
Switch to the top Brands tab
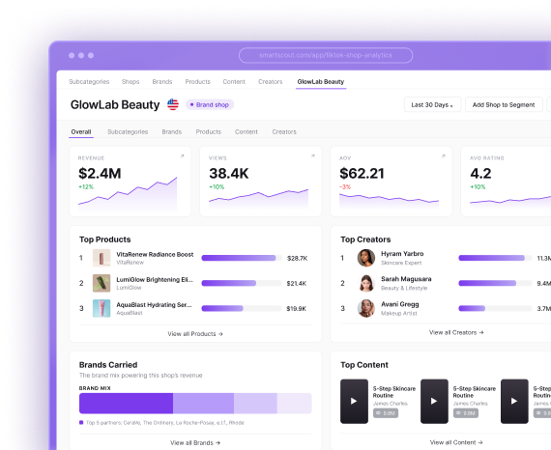162,81
